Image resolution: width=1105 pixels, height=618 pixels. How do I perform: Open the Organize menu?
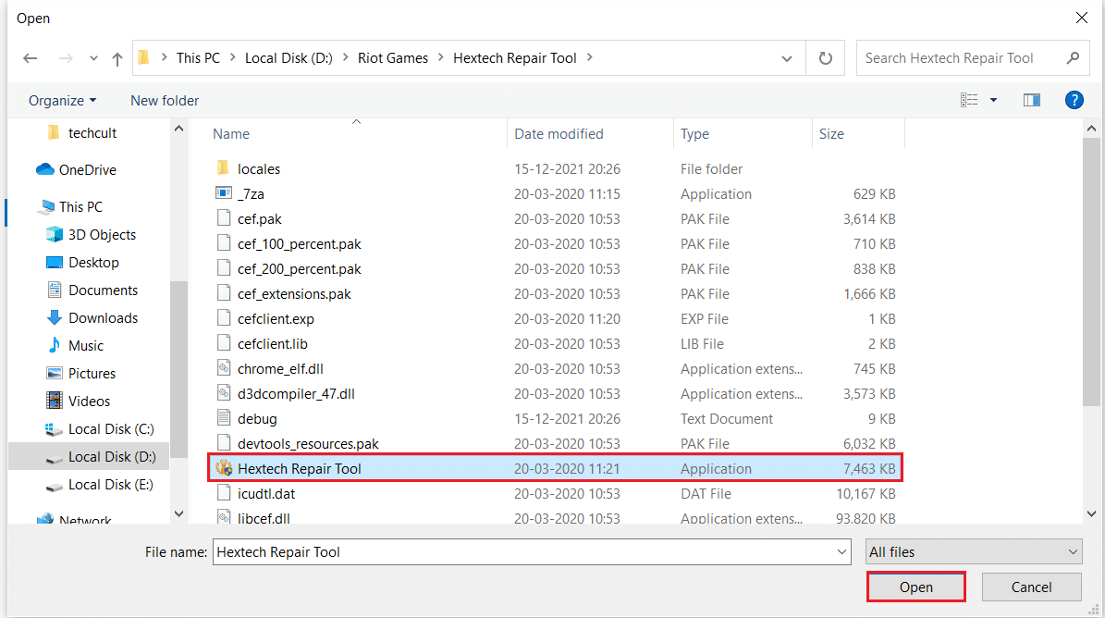coord(62,100)
